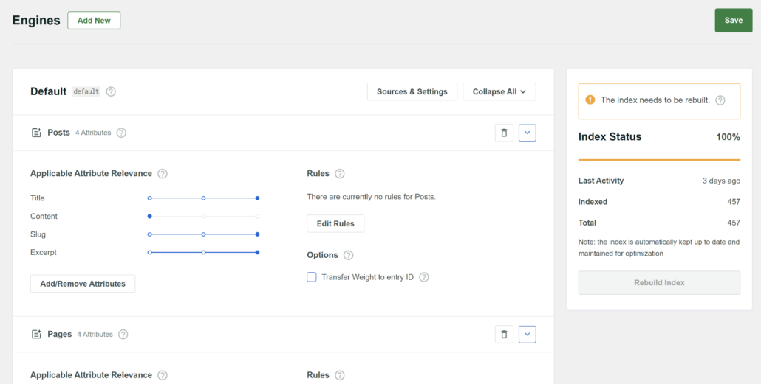Click the Add New engine button
This screenshot has width=761, height=384.
[x=94, y=21]
